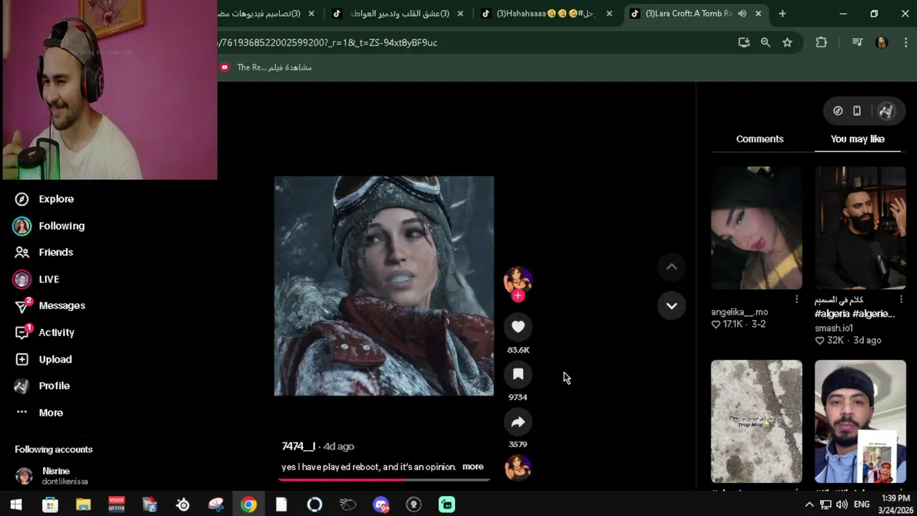Image resolution: width=917 pixels, height=516 pixels.
Task: Open Microsoft Store from taskbar
Action: click(x=49, y=505)
